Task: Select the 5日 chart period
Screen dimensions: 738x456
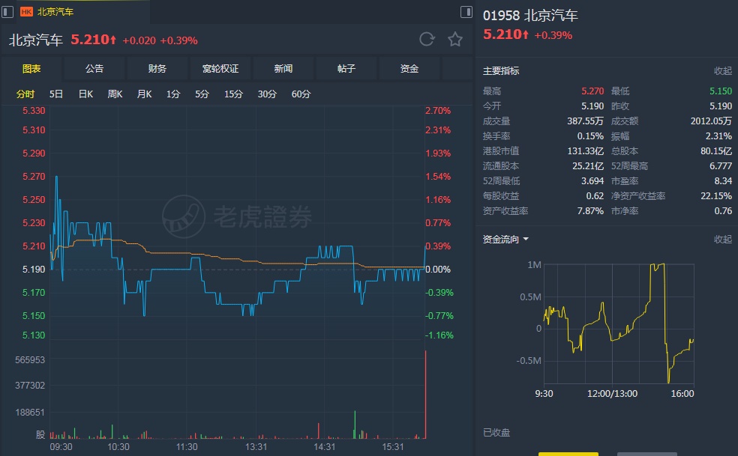Action: tap(56, 94)
